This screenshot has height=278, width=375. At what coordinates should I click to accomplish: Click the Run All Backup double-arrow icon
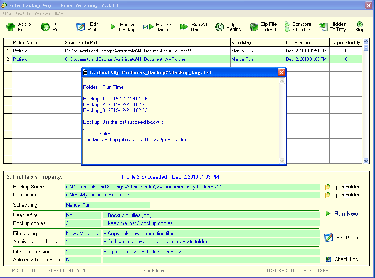pyautogui.click(x=184, y=27)
